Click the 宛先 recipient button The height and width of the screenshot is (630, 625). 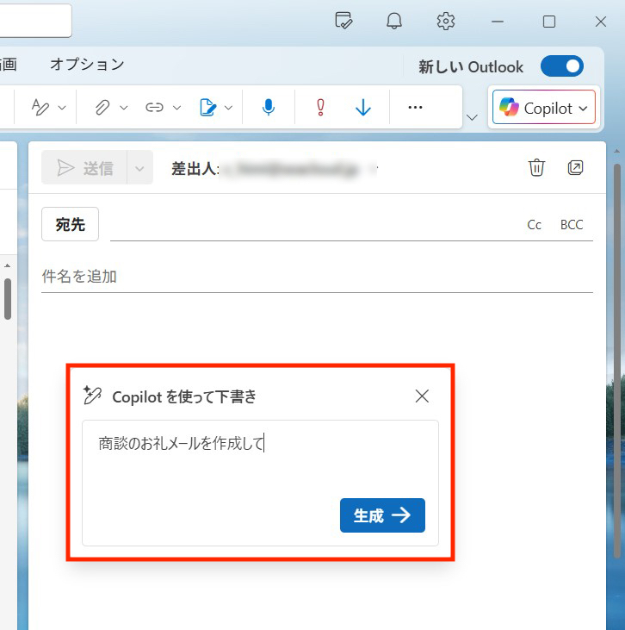pos(71,224)
